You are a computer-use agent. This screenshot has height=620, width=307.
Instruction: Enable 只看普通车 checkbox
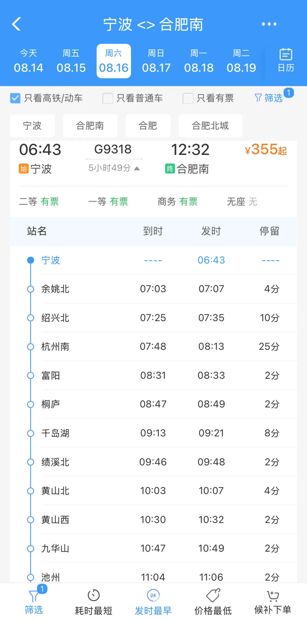click(x=108, y=98)
